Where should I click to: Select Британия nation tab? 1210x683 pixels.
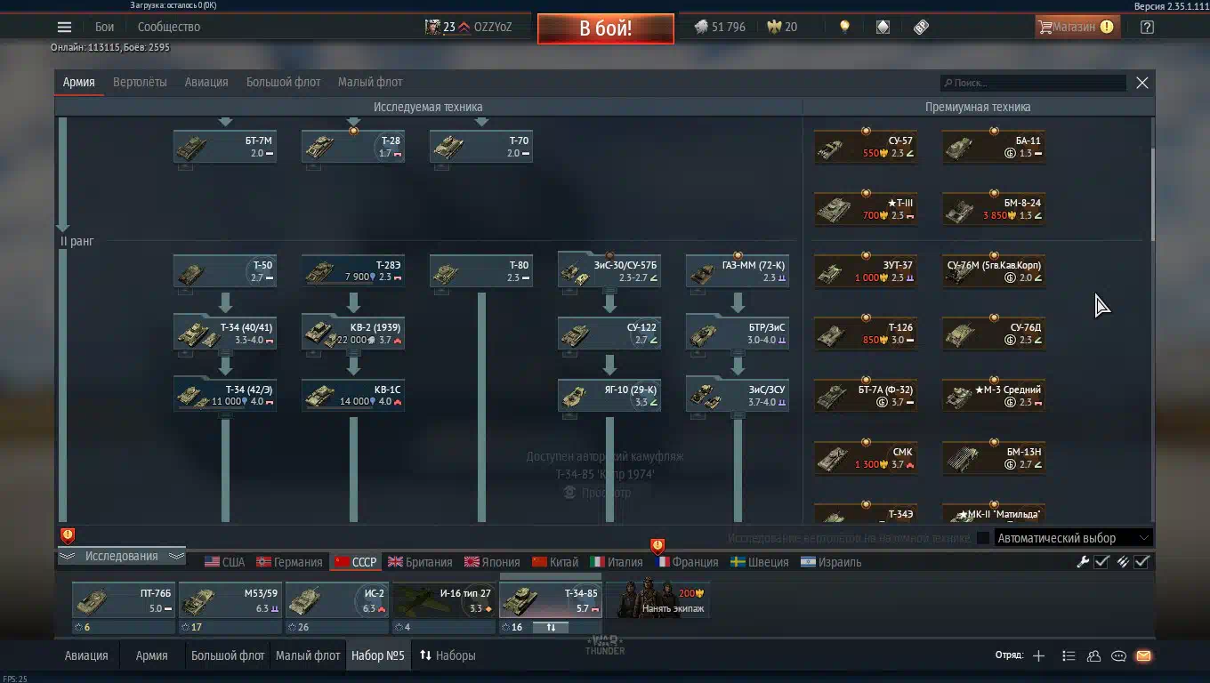(420, 562)
